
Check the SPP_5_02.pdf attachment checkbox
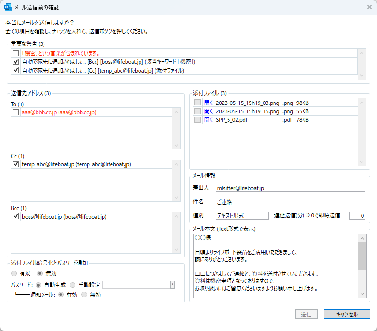pos(198,120)
